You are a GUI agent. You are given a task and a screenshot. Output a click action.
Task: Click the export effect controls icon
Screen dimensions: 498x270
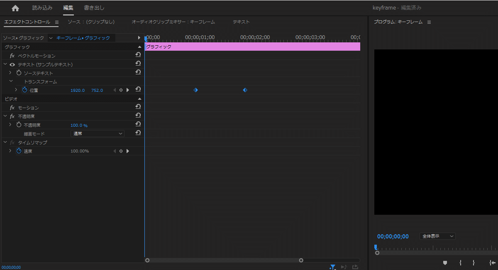click(355, 267)
